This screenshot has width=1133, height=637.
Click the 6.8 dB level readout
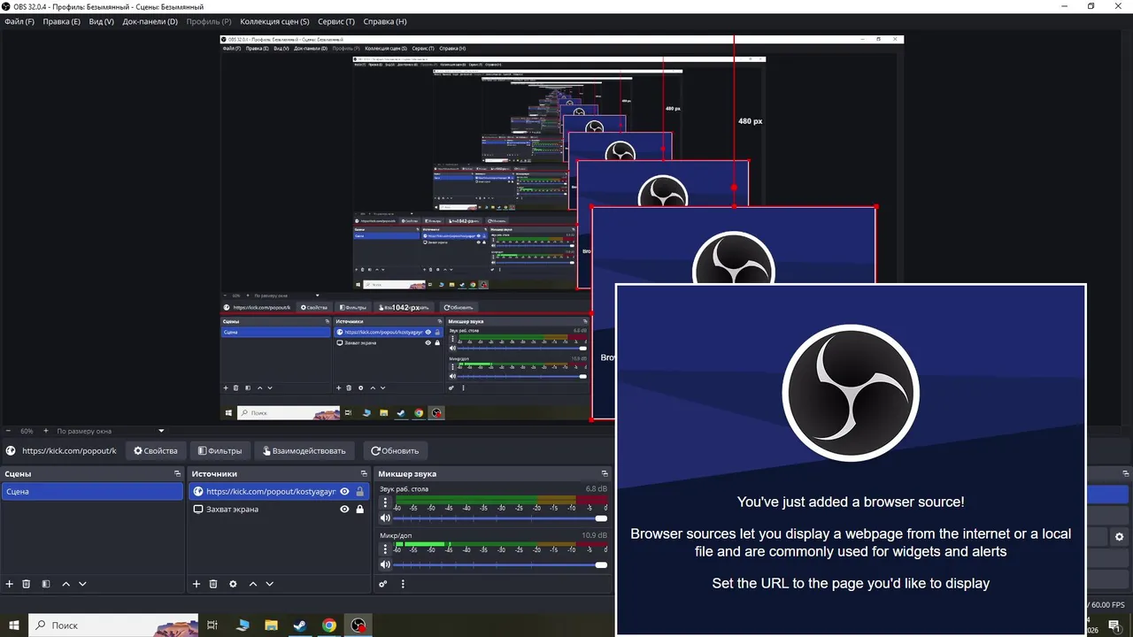(596, 488)
